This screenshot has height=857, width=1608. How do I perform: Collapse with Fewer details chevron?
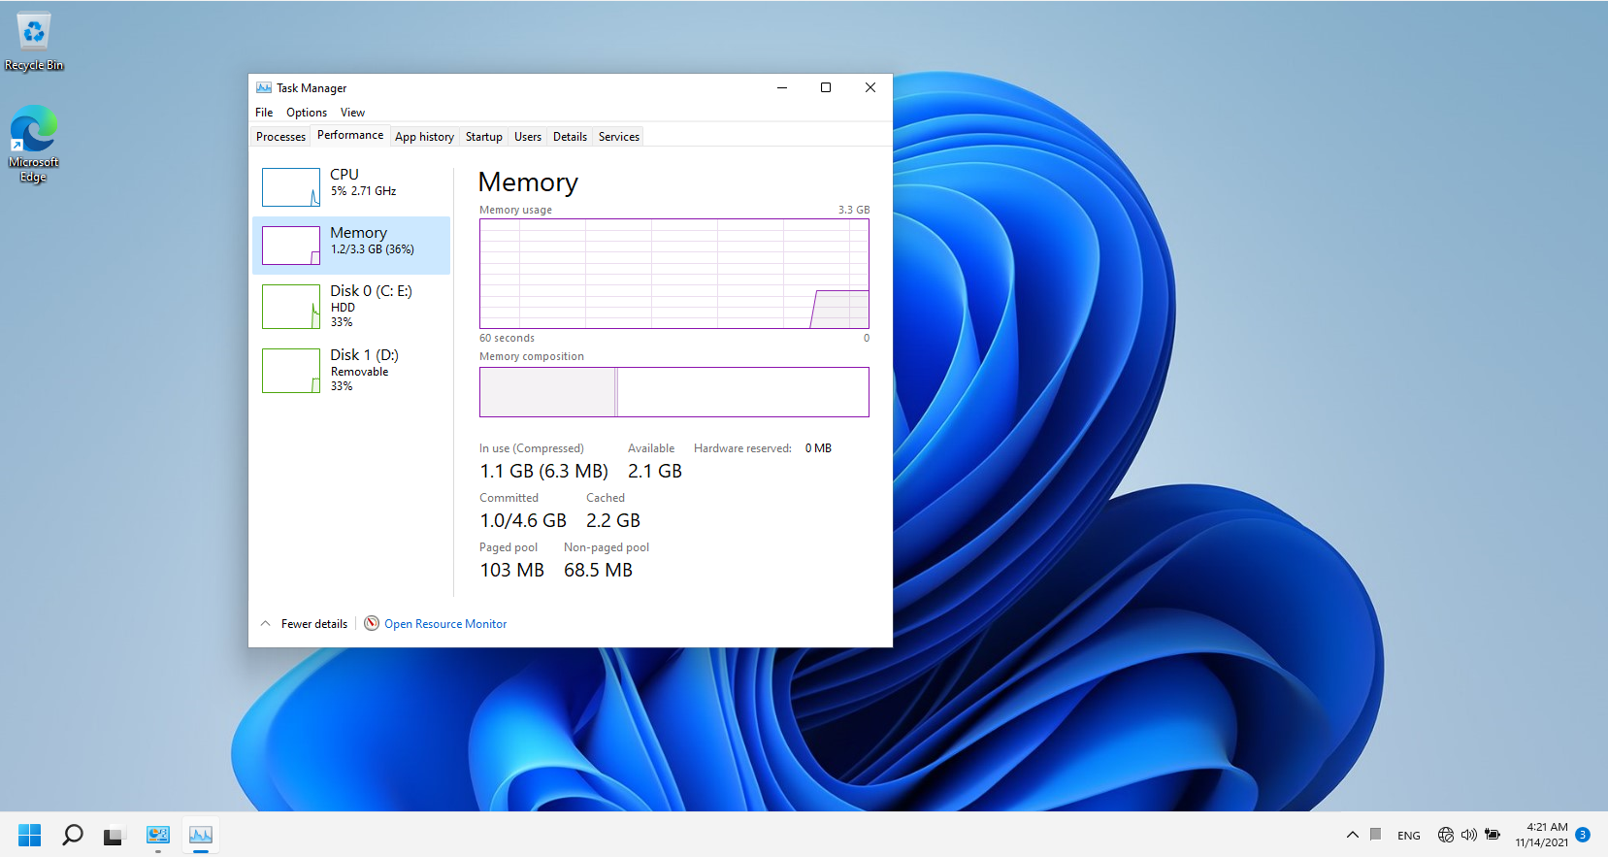[266, 623]
